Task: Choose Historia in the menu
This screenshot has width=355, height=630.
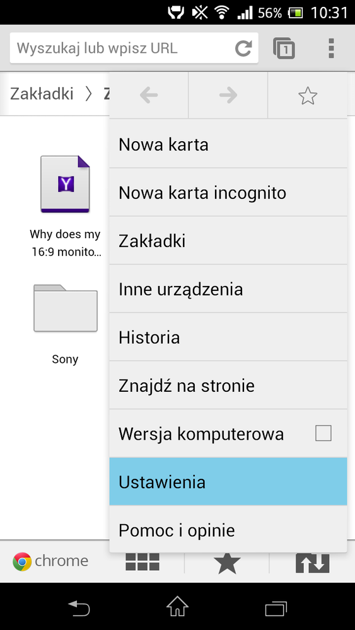Action: (x=228, y=337)
